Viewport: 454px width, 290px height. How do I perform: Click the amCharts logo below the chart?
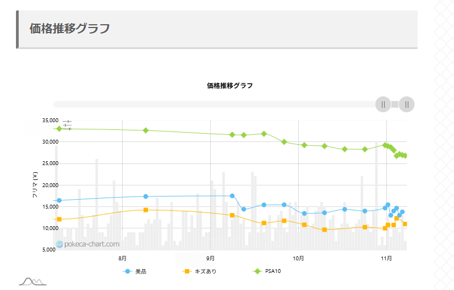click(32, 281)
